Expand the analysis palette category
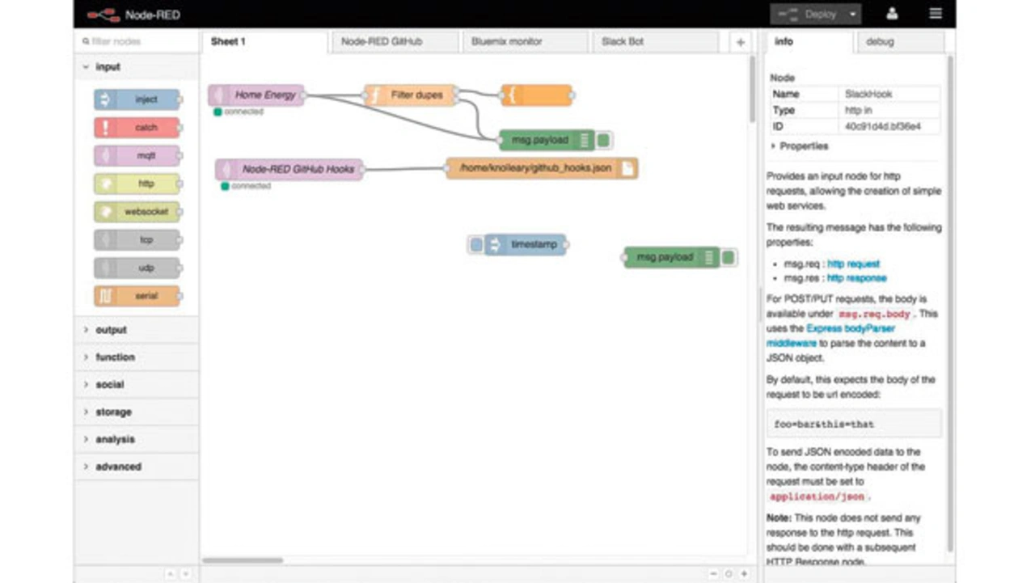1035x583 pixels. pyautogui.click(x=136, y=440)
